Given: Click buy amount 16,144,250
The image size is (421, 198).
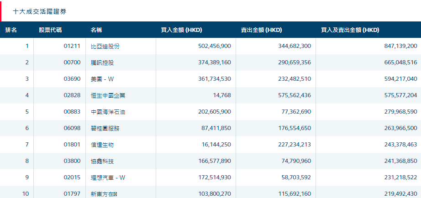Looking at the screenshot, I should 216,145.
